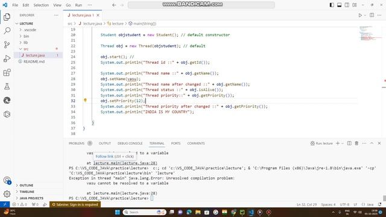Open Customize Layout from title bar

coord(355,5)
